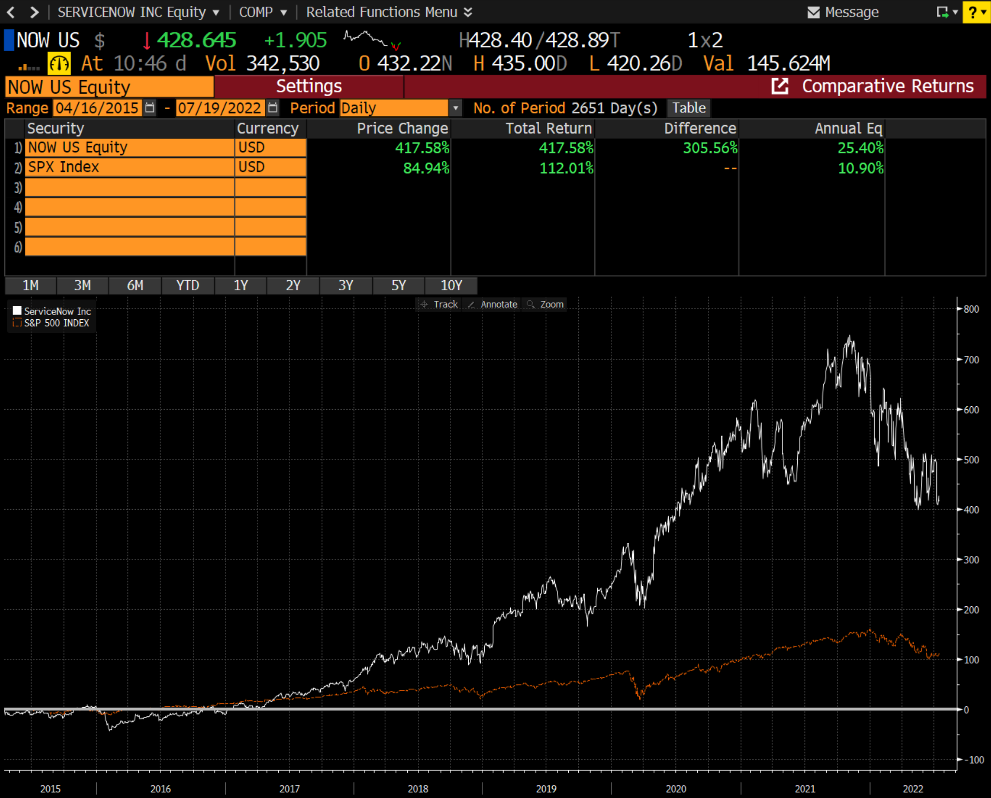
Task: Pop out Comparative Returns with arrow icon
Action: coord(779,86)
